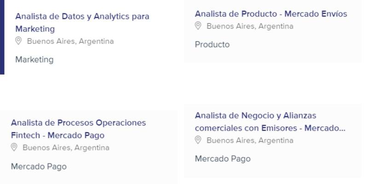Select the Marketing department label
Screen dimensions: 368x184
[x=34, y=59]
